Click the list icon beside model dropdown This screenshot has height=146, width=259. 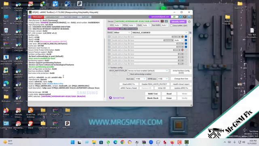coord(190,32)
